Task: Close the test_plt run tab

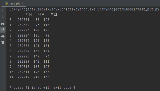Action: [22, 3]
